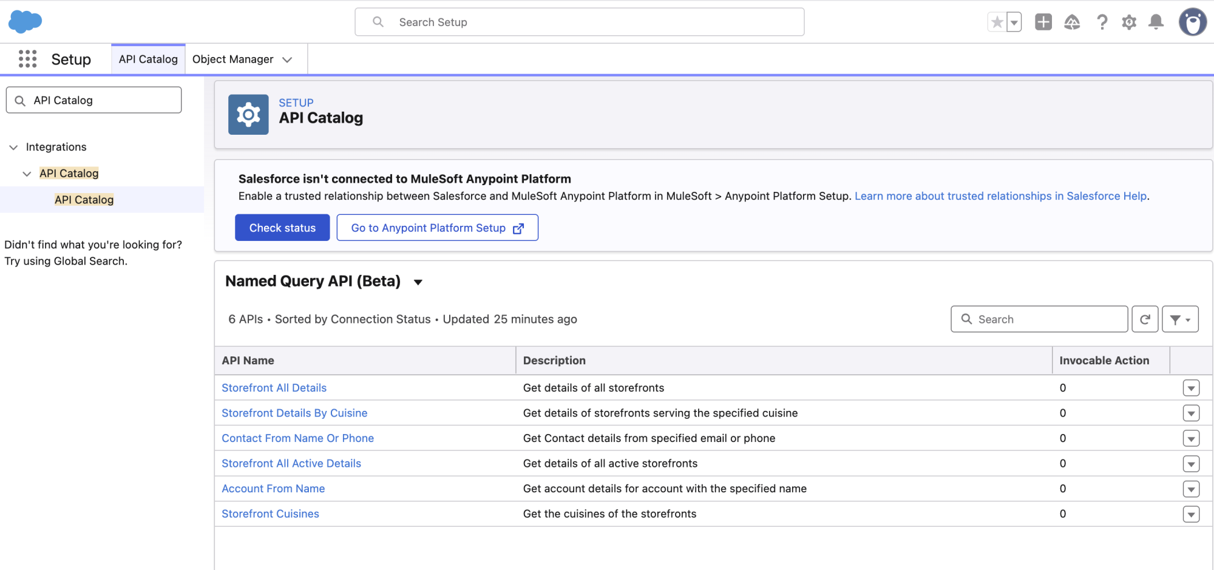This screenshot has height=570, width=1214.
Task: Open the filter dropdown in API list
Action: pyautogui.click(x=1180, y=319)
